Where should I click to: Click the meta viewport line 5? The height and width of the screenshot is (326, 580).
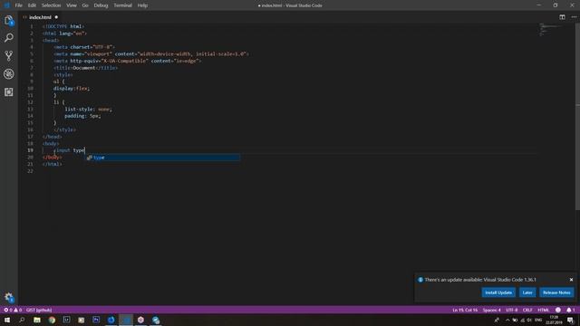click(x=151, y=54)
